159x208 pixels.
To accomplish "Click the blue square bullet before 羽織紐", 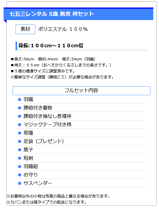I will tap(20, 166).
